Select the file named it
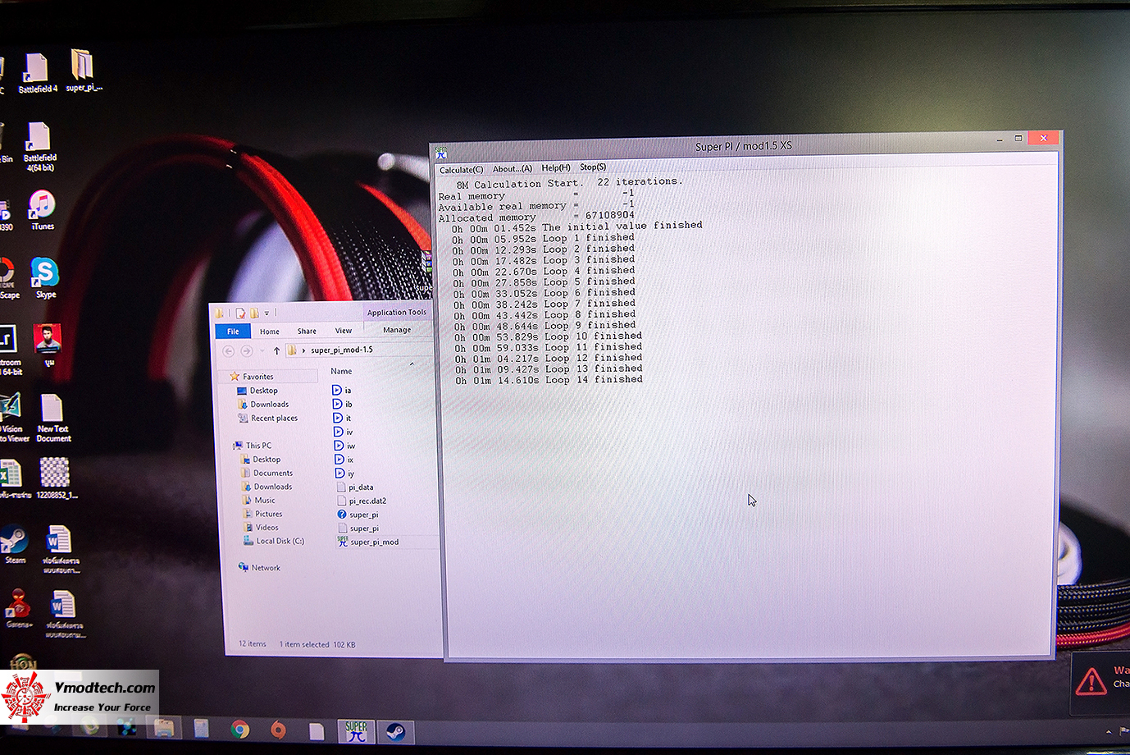The width and height of the screenshot is (1130, 755). point(343,419)
